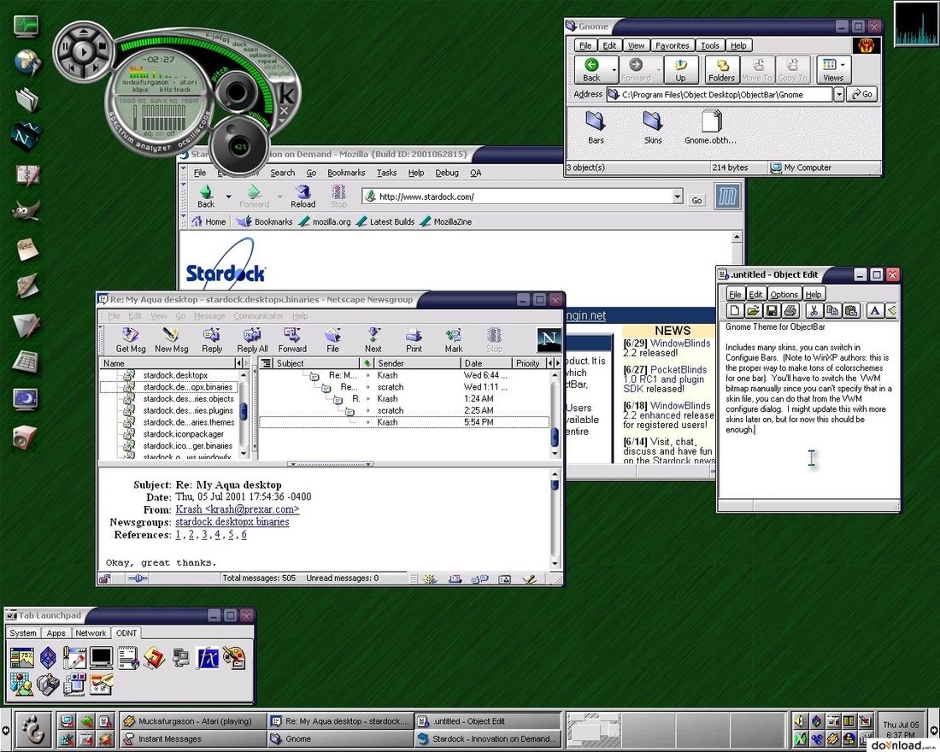Open Communicator menu in Netscape Newsgroup
Image resolution: width=940 pixels, height=752 pixels.
pyautogui.click(x=258, y=316)
